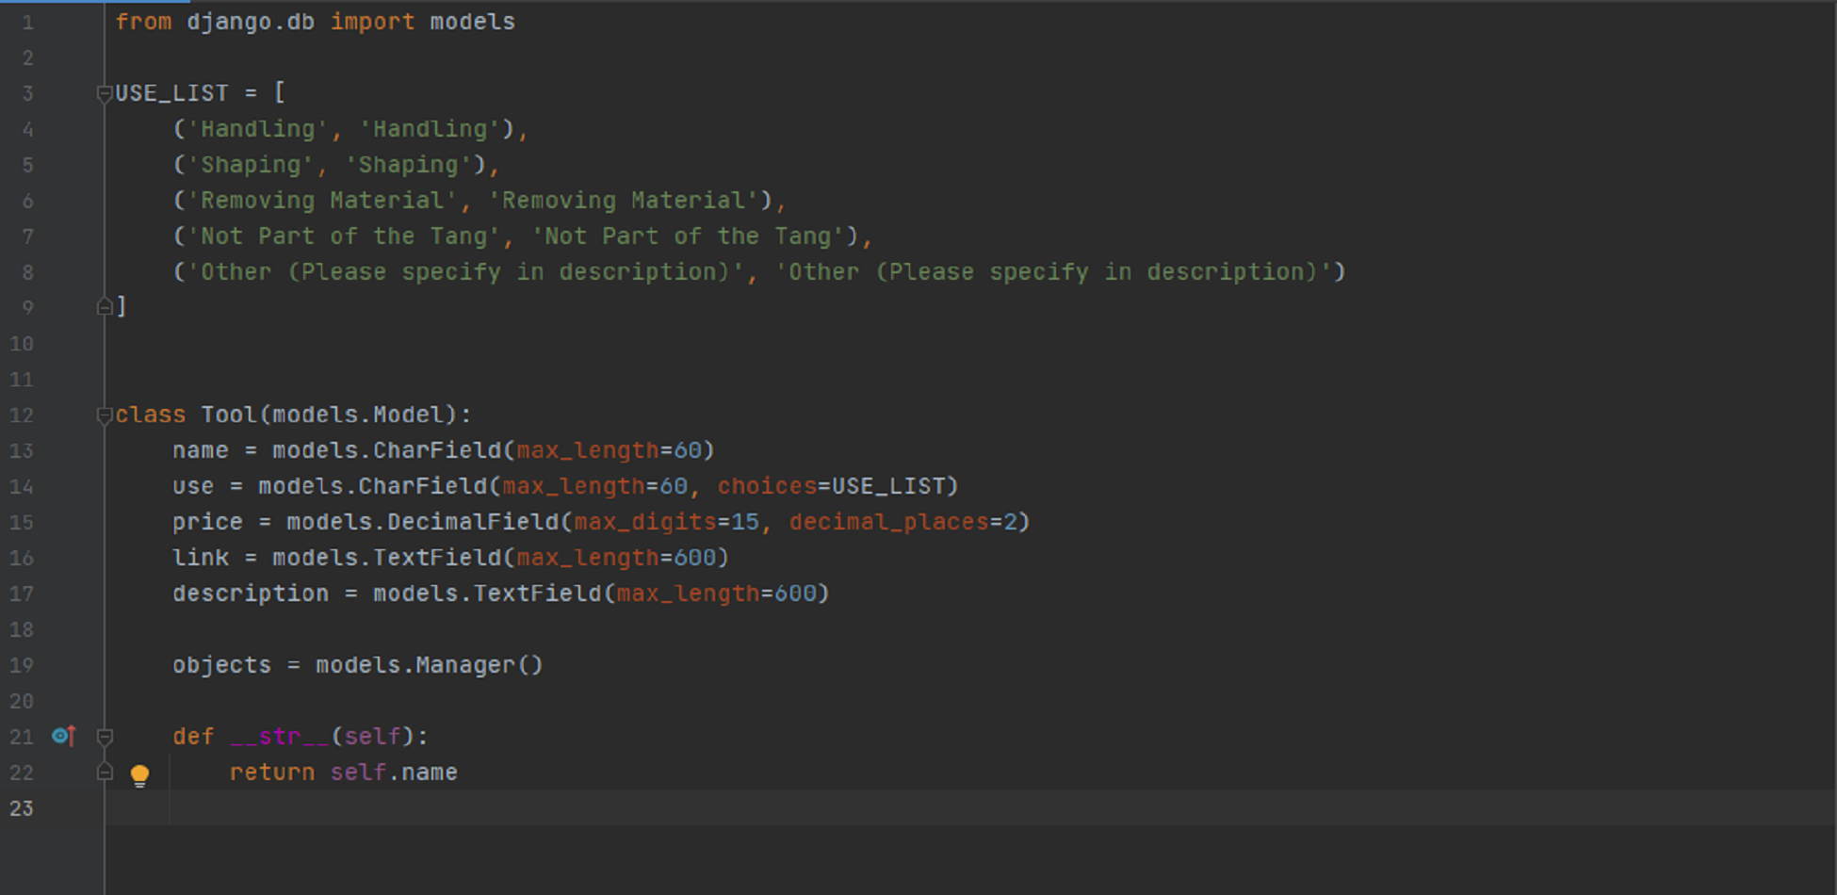Click the 'description' field name on line 17
This screenshot has height=895, width=1837.
click(x=251, y=594)
